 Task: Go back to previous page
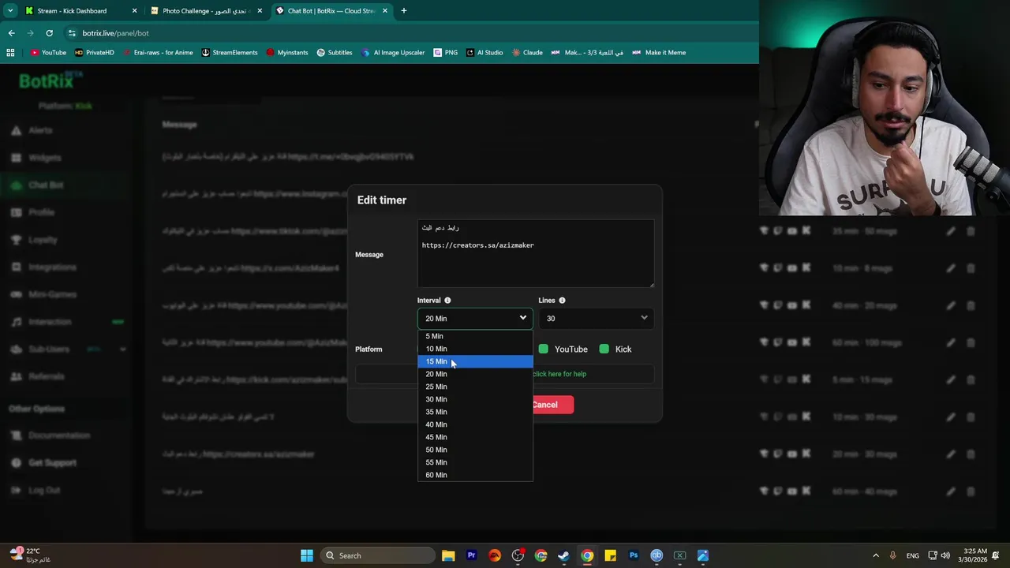pos(11,33)
